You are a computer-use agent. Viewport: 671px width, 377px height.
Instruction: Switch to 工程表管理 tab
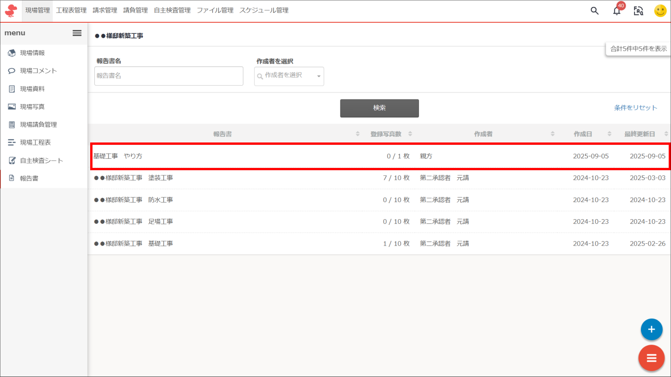(71, 10)
